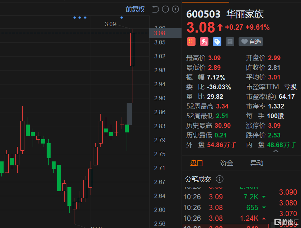The width and height of the screenshot is (301, 228).
Task: Click the 3.090 price level in depth column
Action: (288, 192)
